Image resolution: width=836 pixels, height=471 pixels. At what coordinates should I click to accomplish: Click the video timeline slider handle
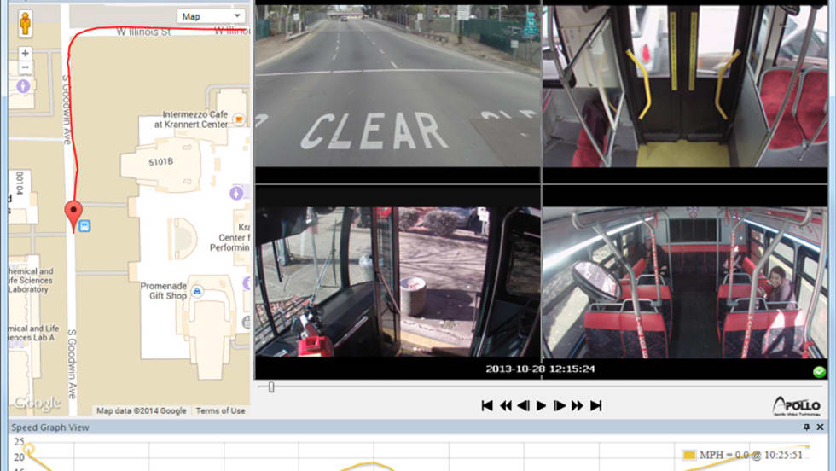tap(271, 387)
